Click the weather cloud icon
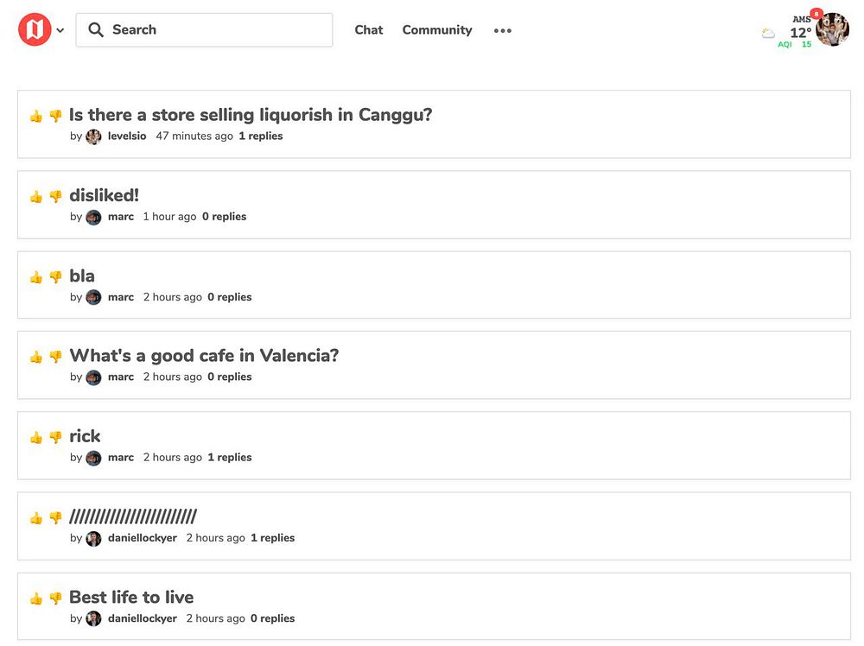Viewport: 864px width, 646px height. (768, 34)
